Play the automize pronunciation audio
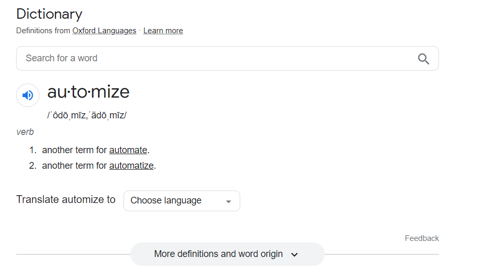Viewport: 495px width, 271px height. tap(28, 96)
